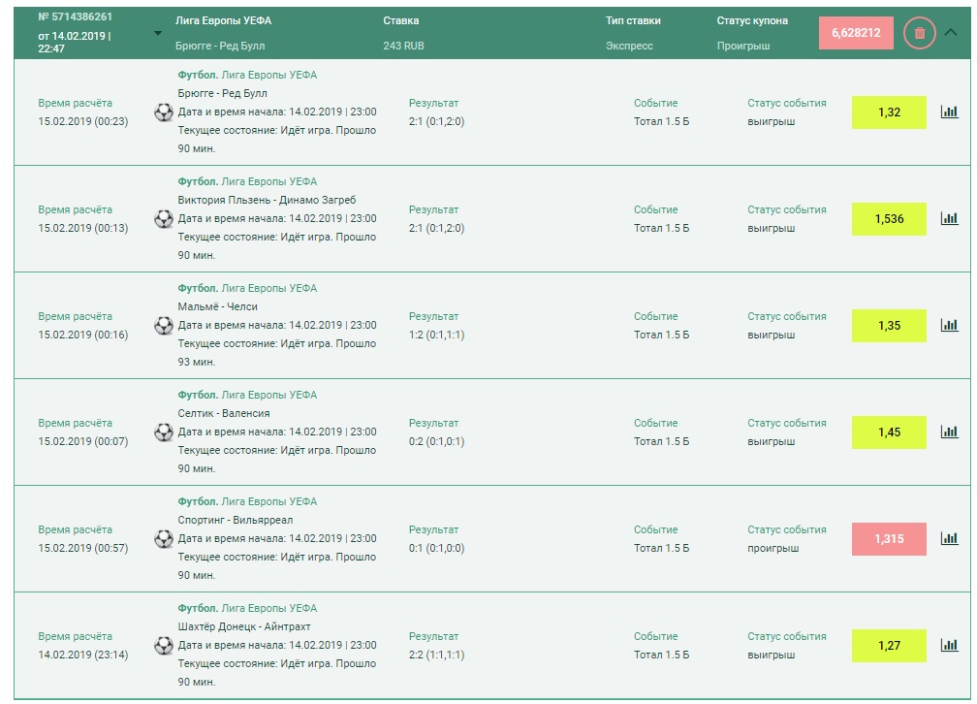The width and height of the screenshot is (977, 704).
Task: Click settlement time 15.02.2019 (00:13)
Action: click(x=83, y=228)
